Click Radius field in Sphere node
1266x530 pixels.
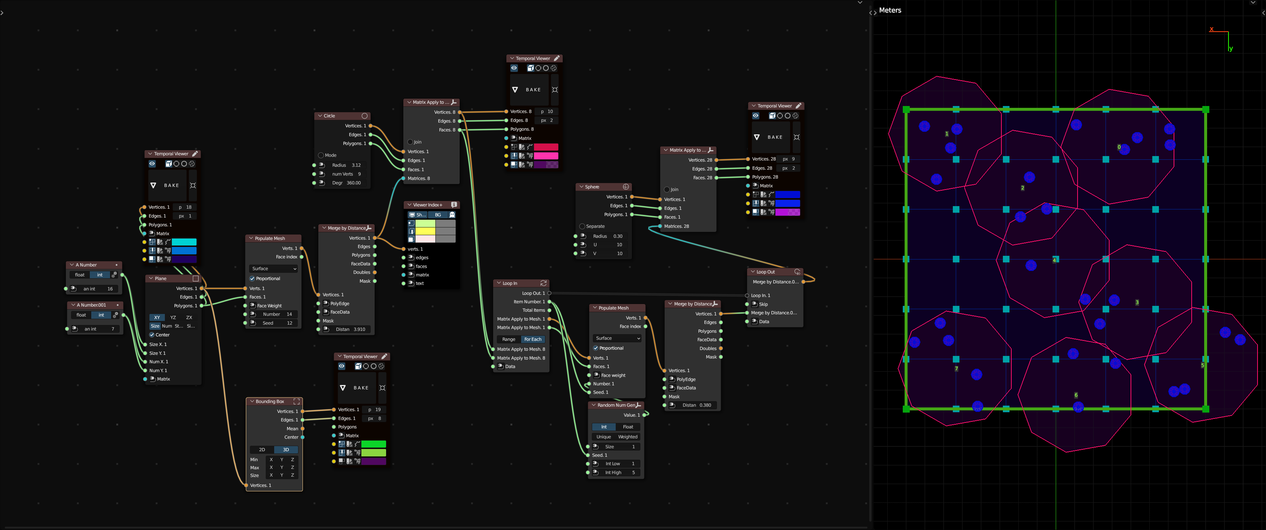(x=607, y=236)
